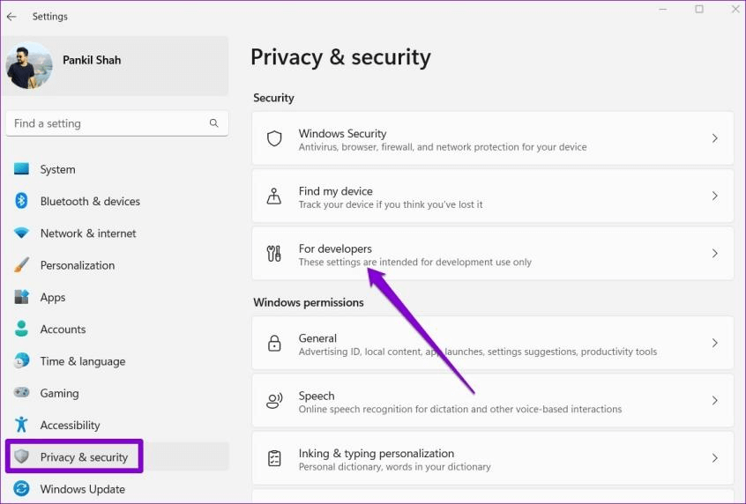
Task: Click the For developers tools icon
Action: click(x=274, y=254)
